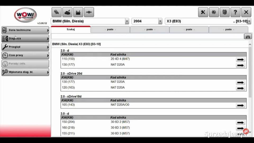Expand the X3 (E83) model dropdown
The width and height of the screenshot is (254, 143).
[x=249, y=21]
